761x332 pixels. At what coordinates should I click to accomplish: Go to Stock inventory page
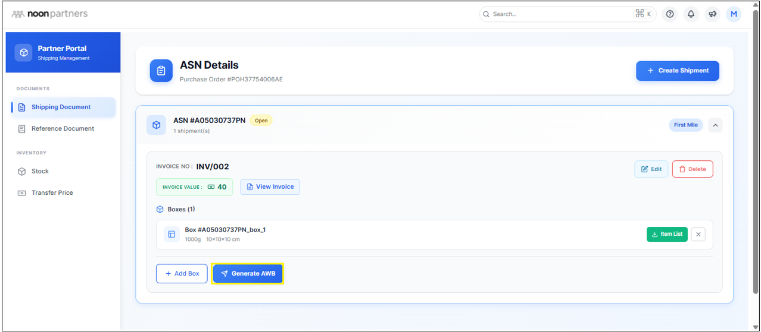pyautogui.click(x=40, y=172)
